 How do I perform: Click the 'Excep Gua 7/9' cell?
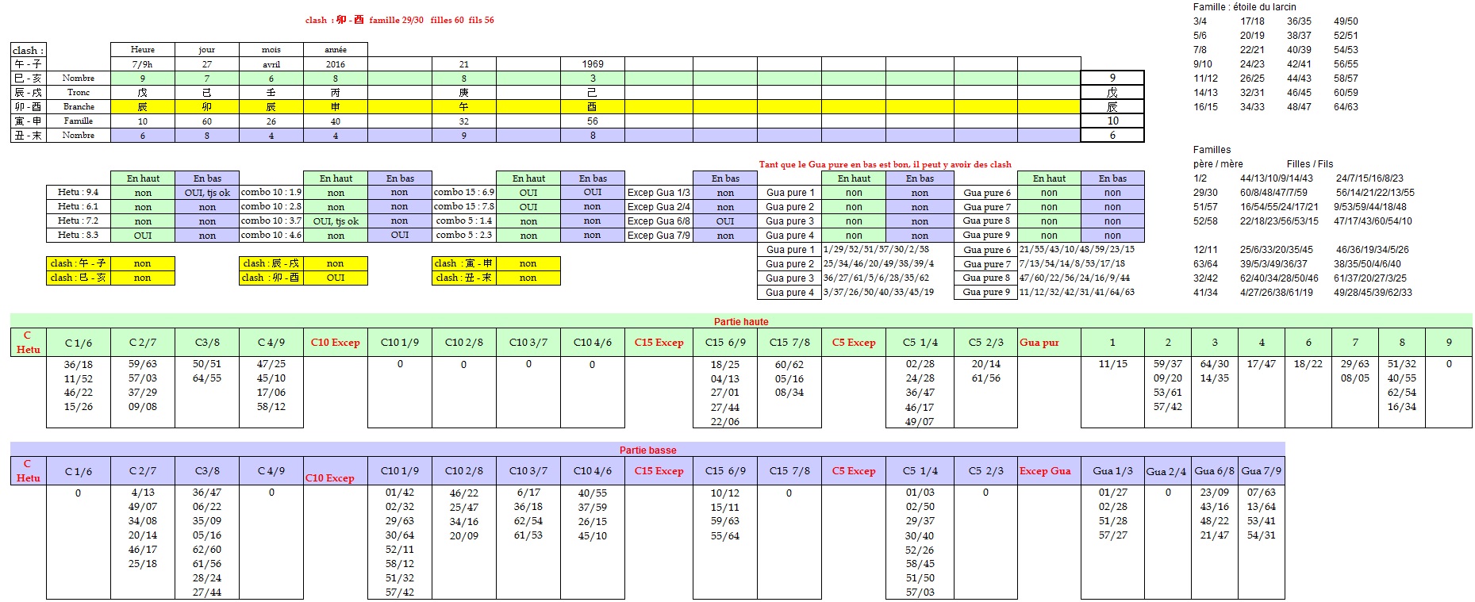pos(659,235)
